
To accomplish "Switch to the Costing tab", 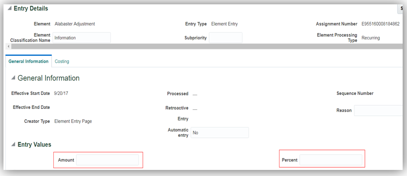I will click(x=62, y=62).
